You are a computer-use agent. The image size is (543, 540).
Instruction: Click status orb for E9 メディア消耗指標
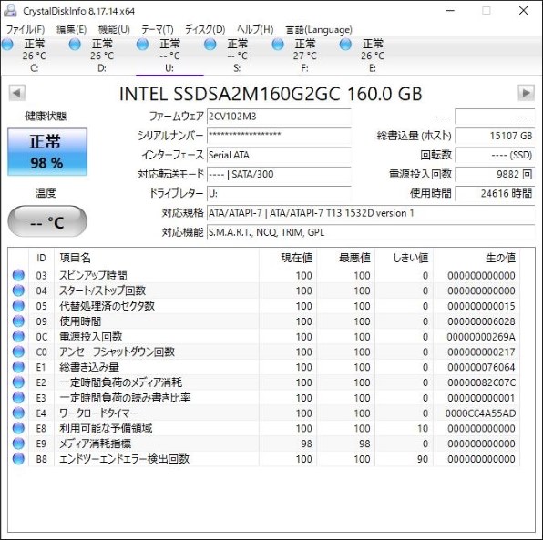[18, 443]
